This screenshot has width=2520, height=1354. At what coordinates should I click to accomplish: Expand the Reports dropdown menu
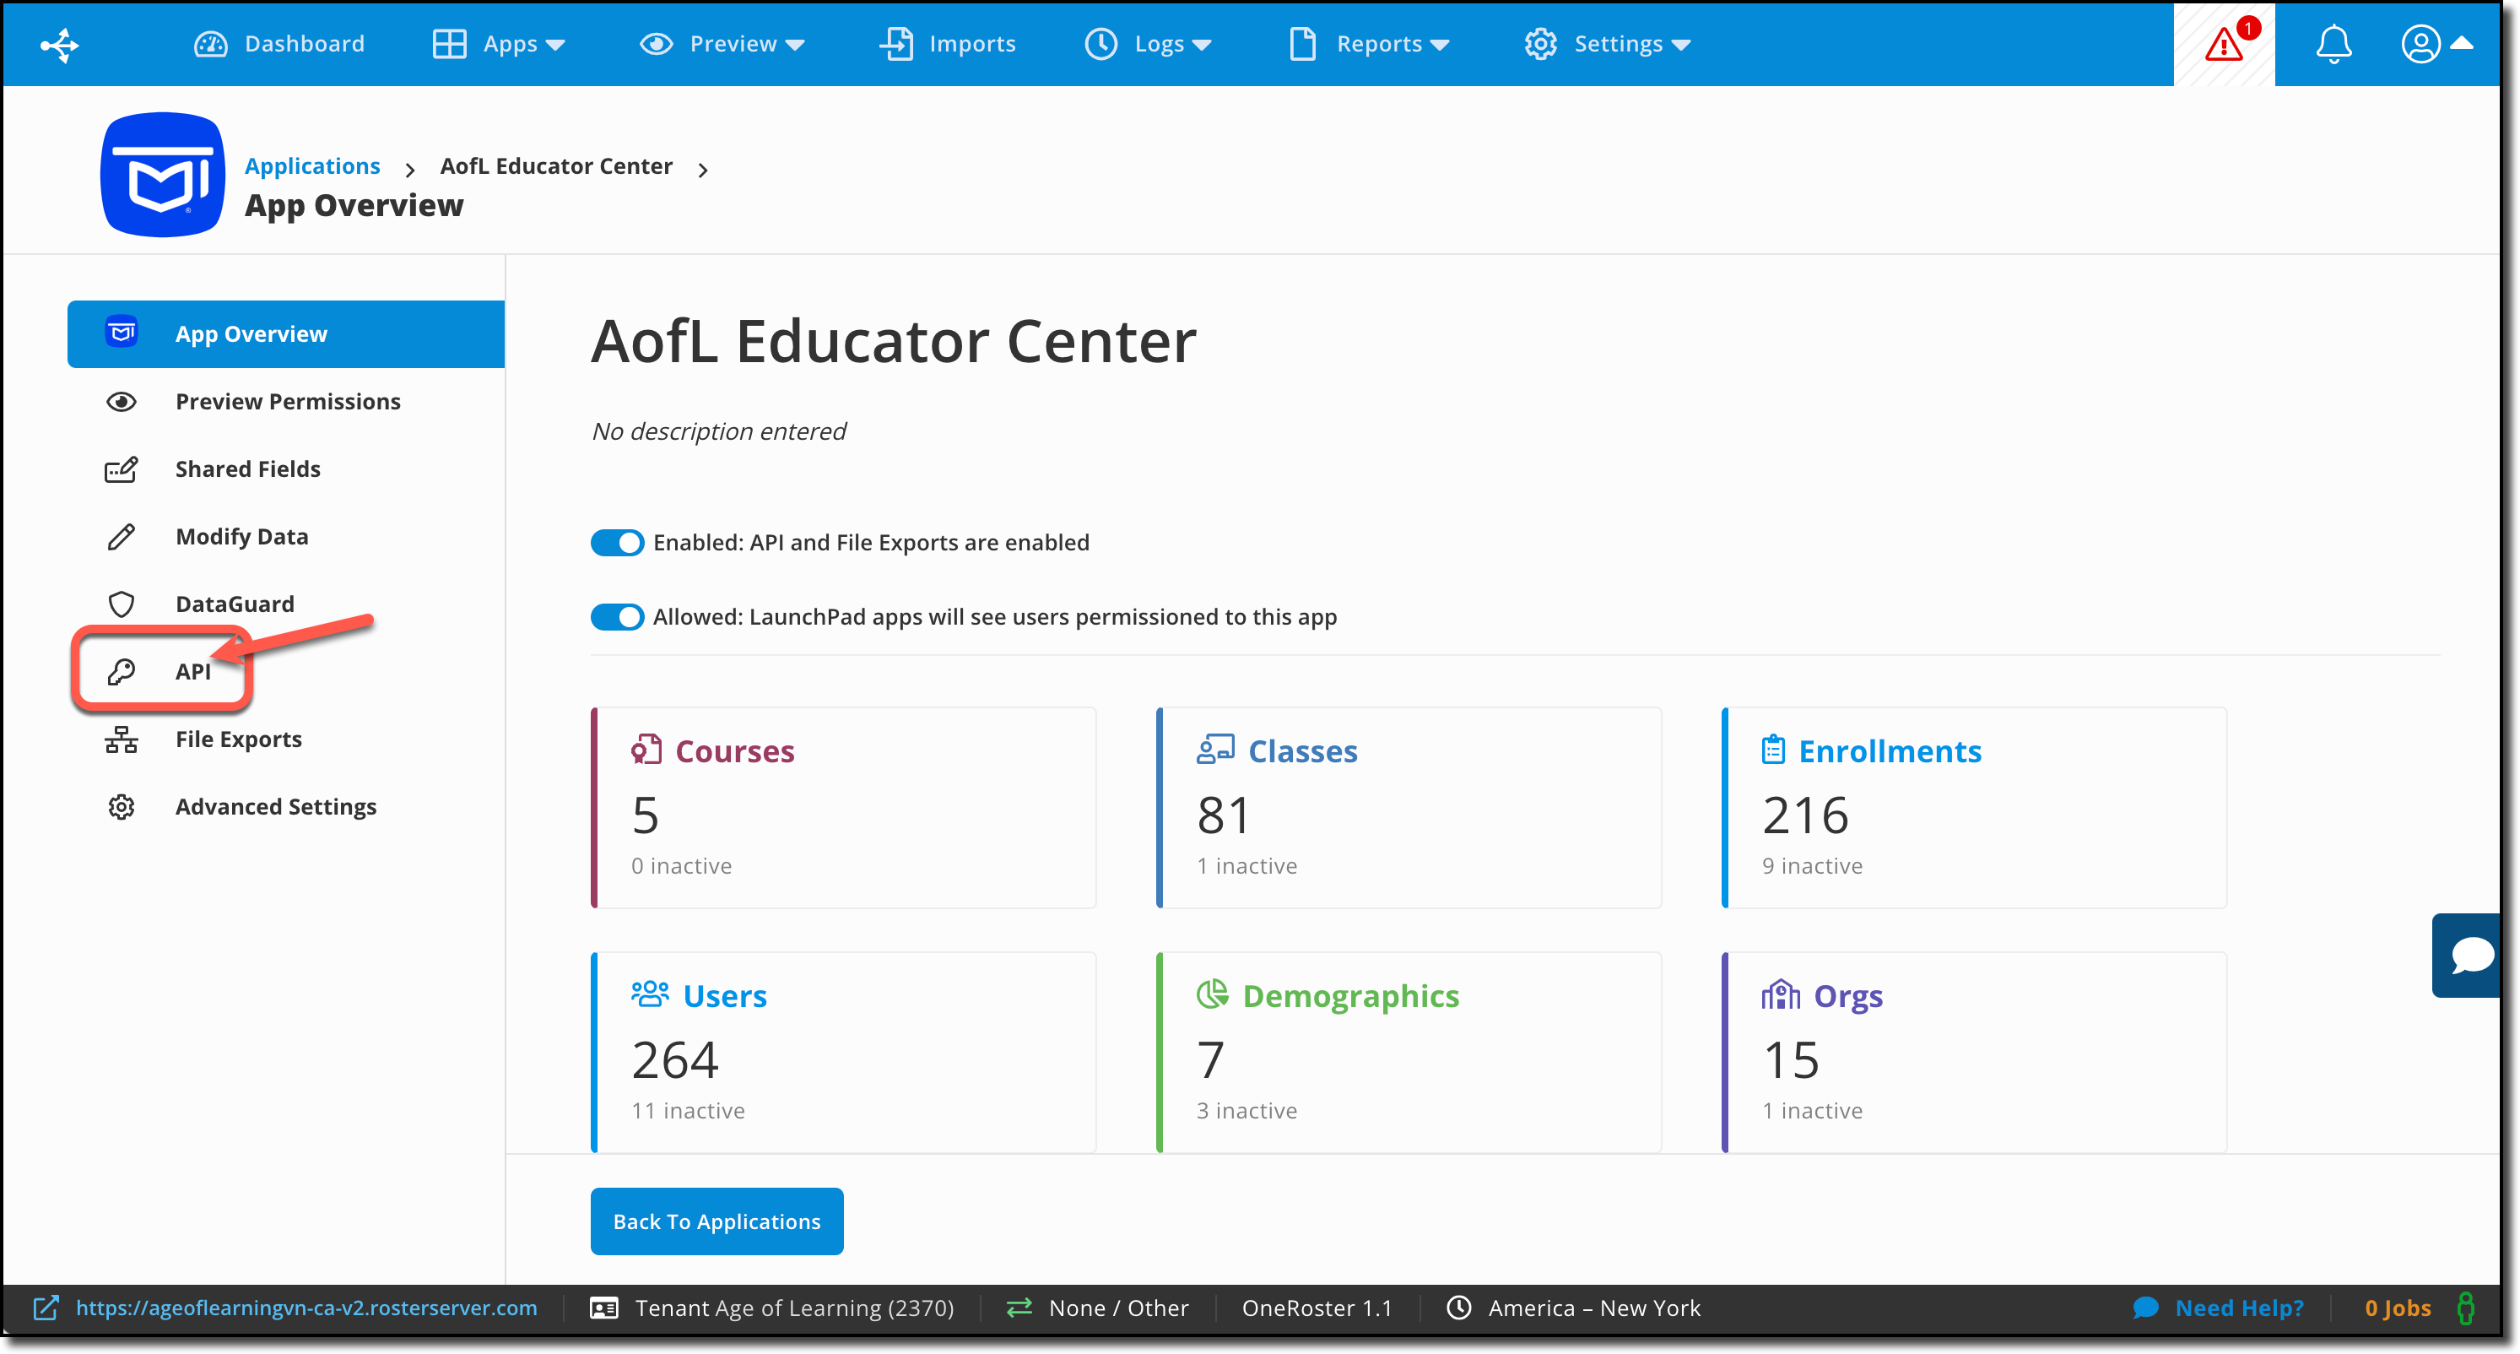pos(1438,45)
